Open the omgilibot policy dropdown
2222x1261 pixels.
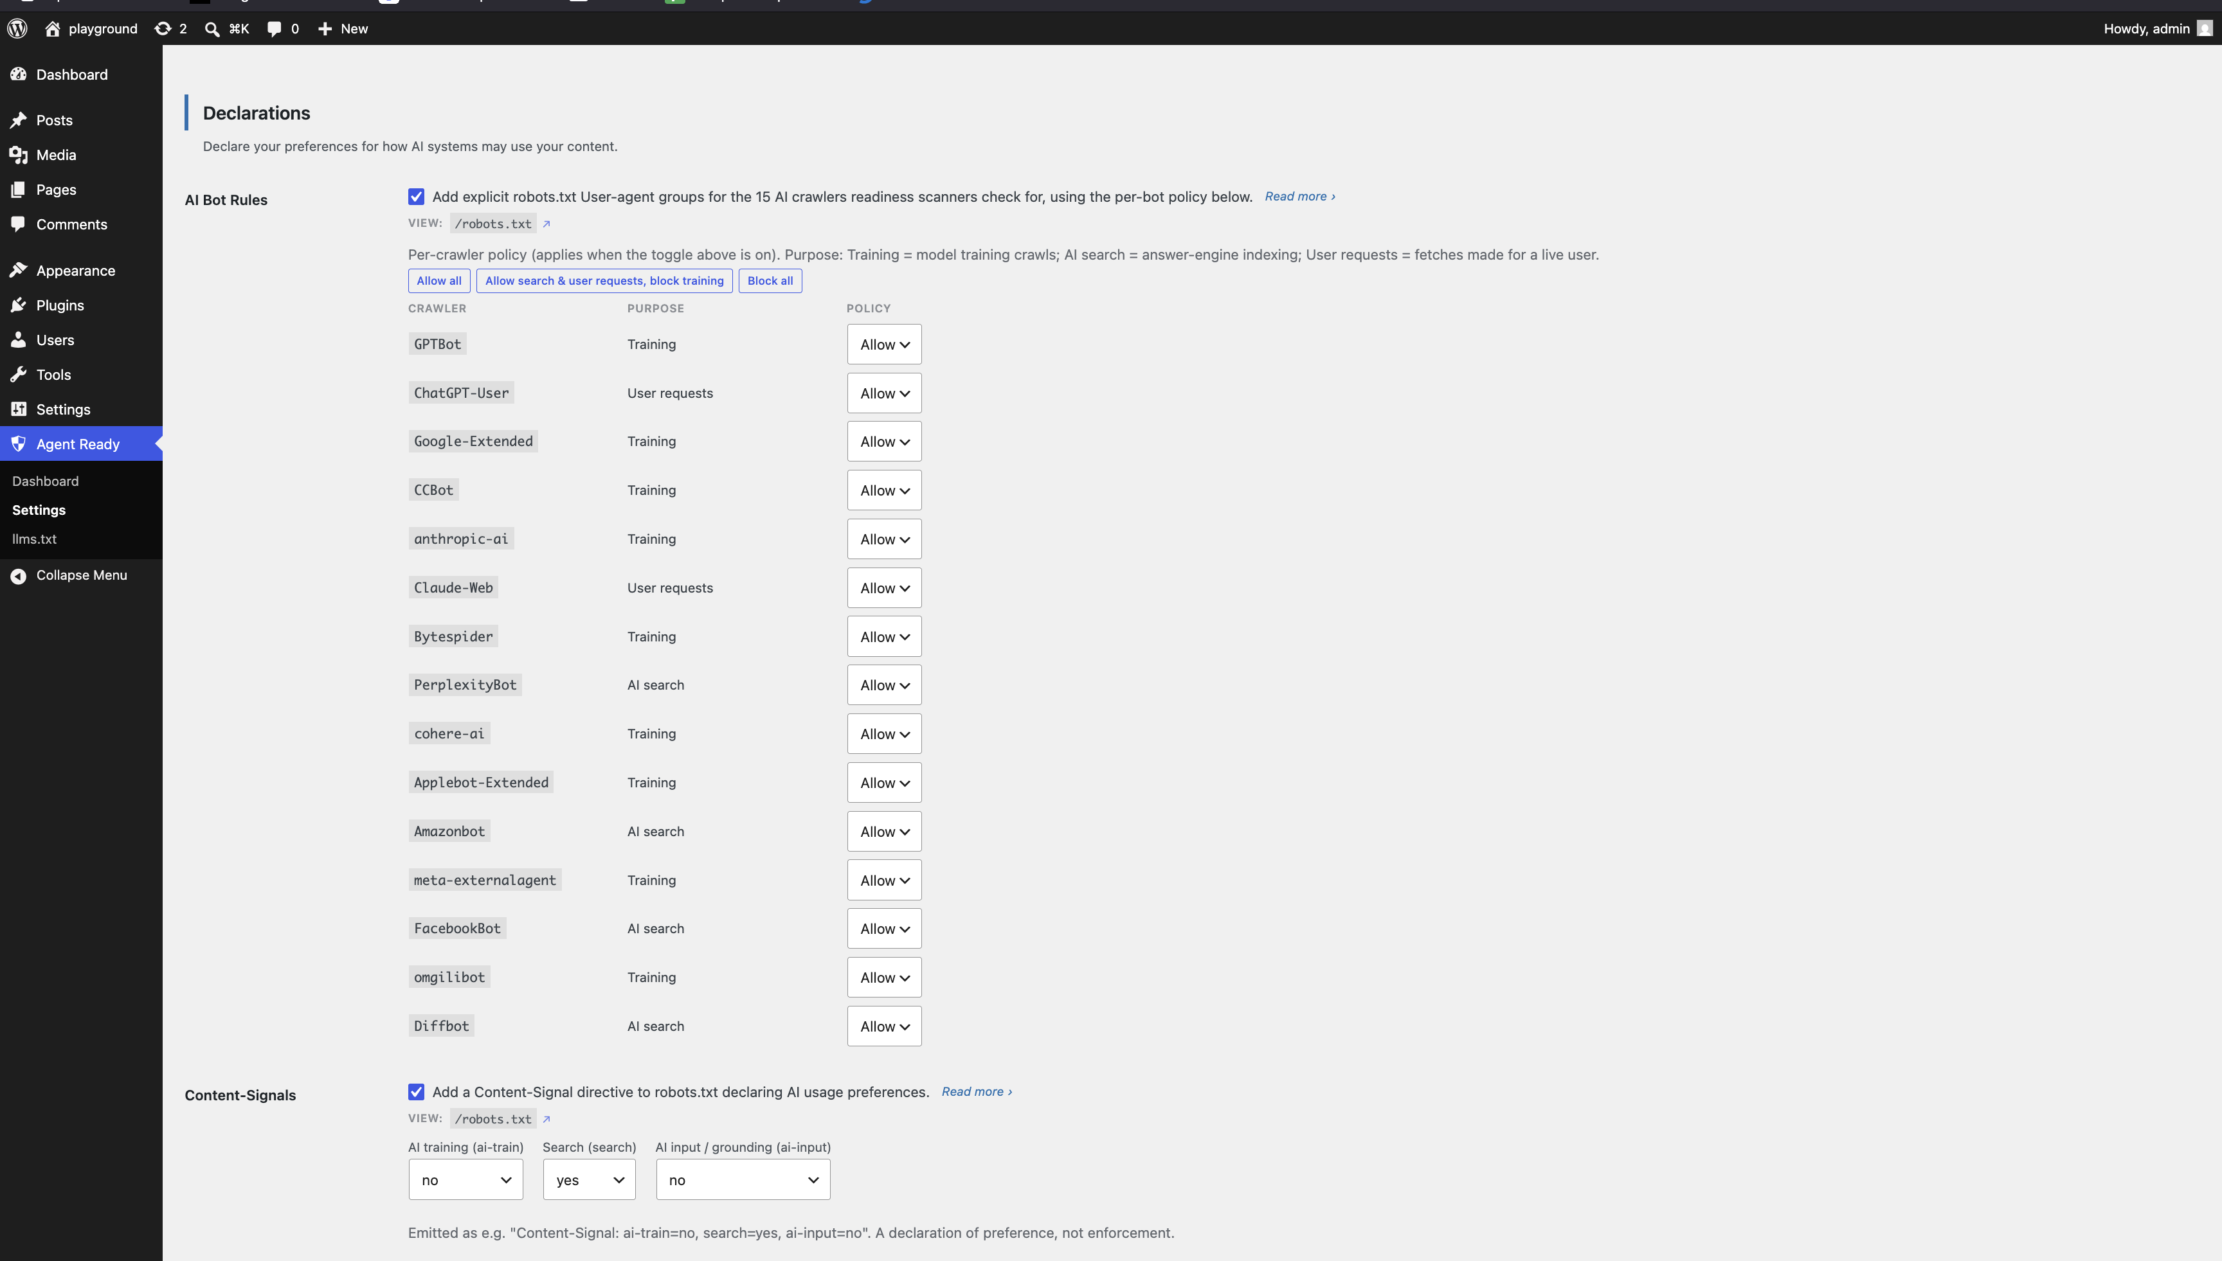(885, 977)
